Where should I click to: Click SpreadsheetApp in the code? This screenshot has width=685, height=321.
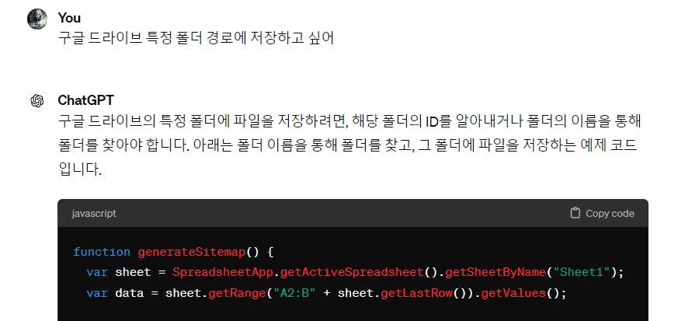[x=223, y=272]
